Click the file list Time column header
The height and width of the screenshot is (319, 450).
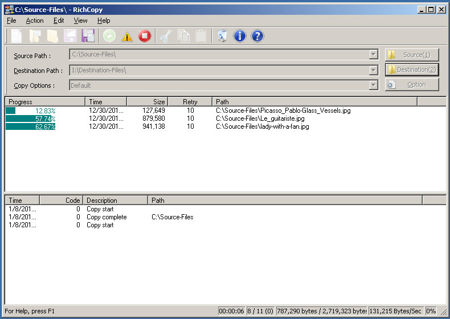pos(106,101)
